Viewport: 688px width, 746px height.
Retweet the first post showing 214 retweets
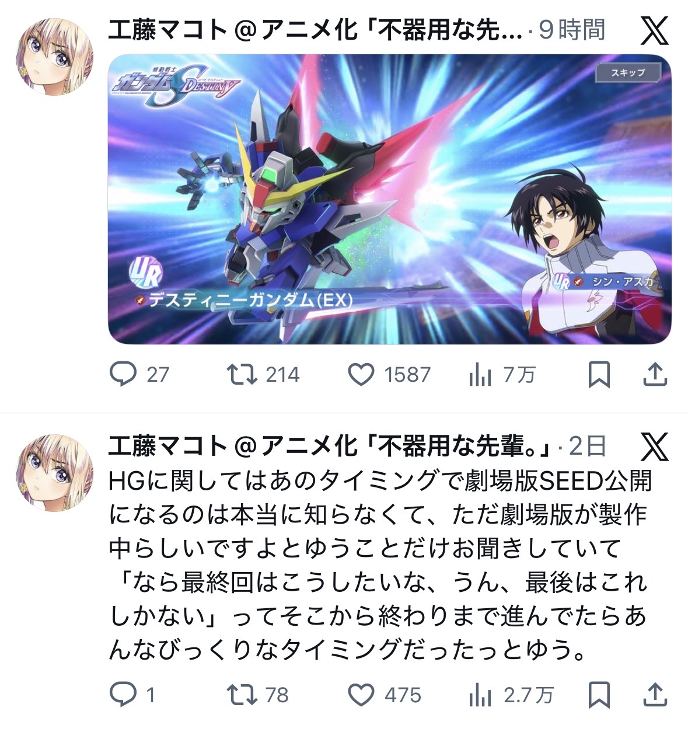pyautogui.click(x=242, y=374)
